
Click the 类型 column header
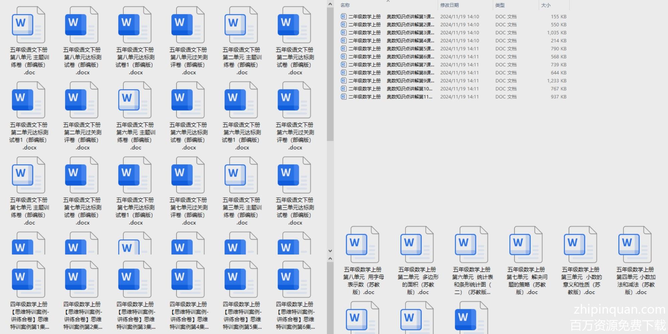(500, 5)
